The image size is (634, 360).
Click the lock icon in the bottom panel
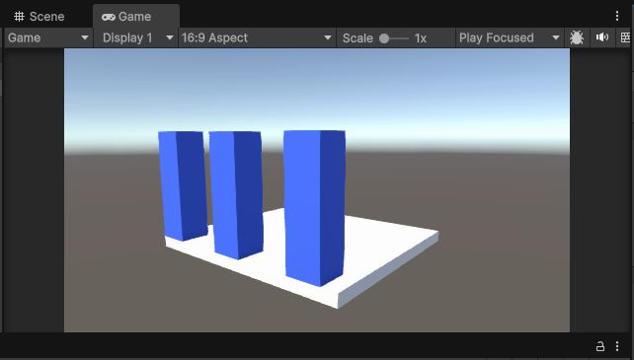[x=600, y=346]
